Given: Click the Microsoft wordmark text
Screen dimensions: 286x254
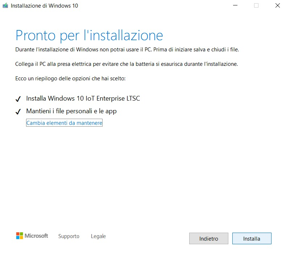Looking at the screenshot, I should pyautogui.click(x=36, y=236).
